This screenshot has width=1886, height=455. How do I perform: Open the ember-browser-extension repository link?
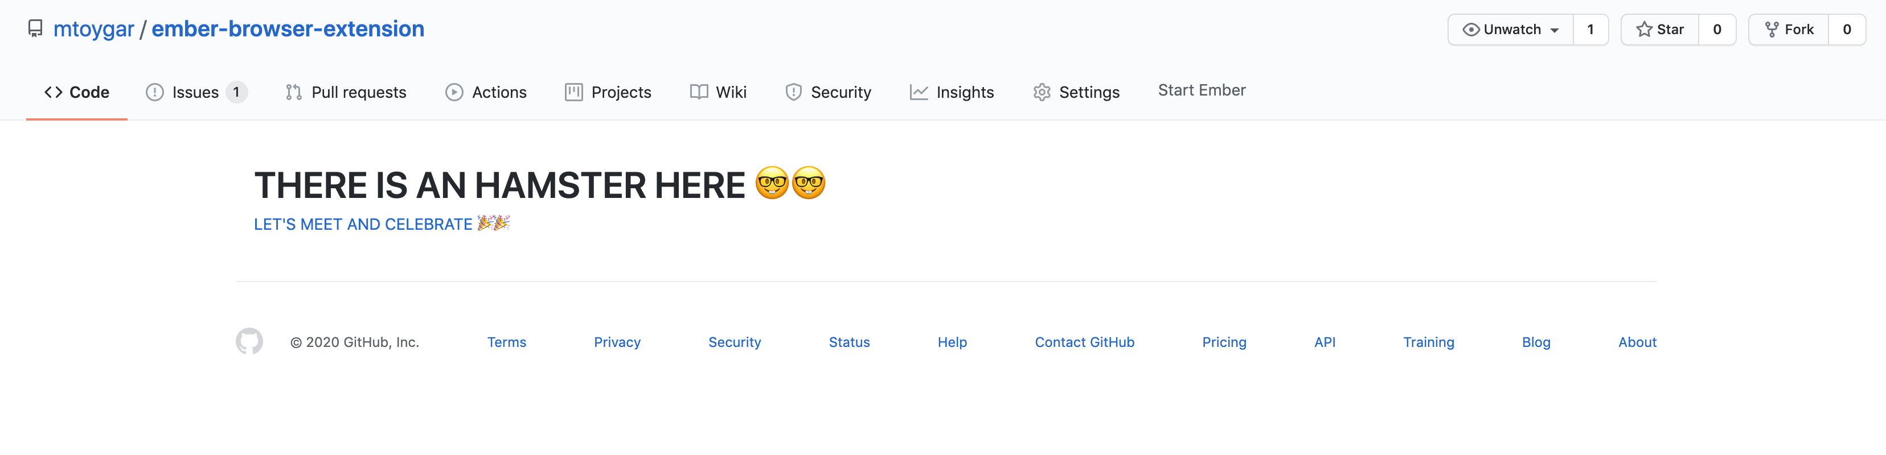288,29
